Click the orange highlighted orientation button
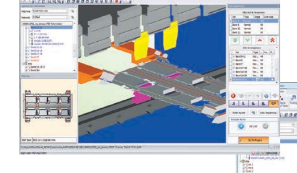Screen dimensions: 297x173 tap(273, 104)
